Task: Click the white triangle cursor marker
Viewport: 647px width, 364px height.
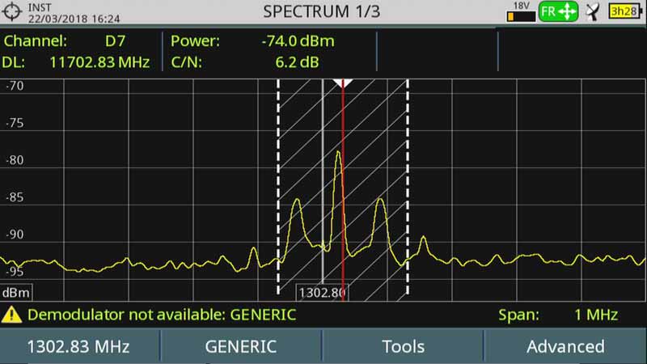Action: click(x=342, y=83)
